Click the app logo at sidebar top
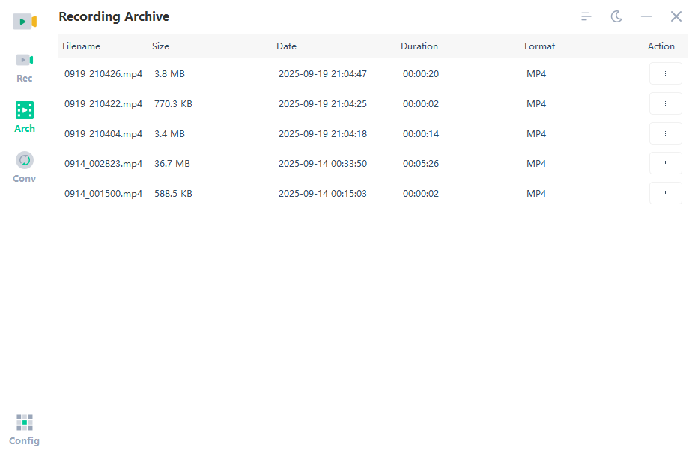 (x=24, y=21)
